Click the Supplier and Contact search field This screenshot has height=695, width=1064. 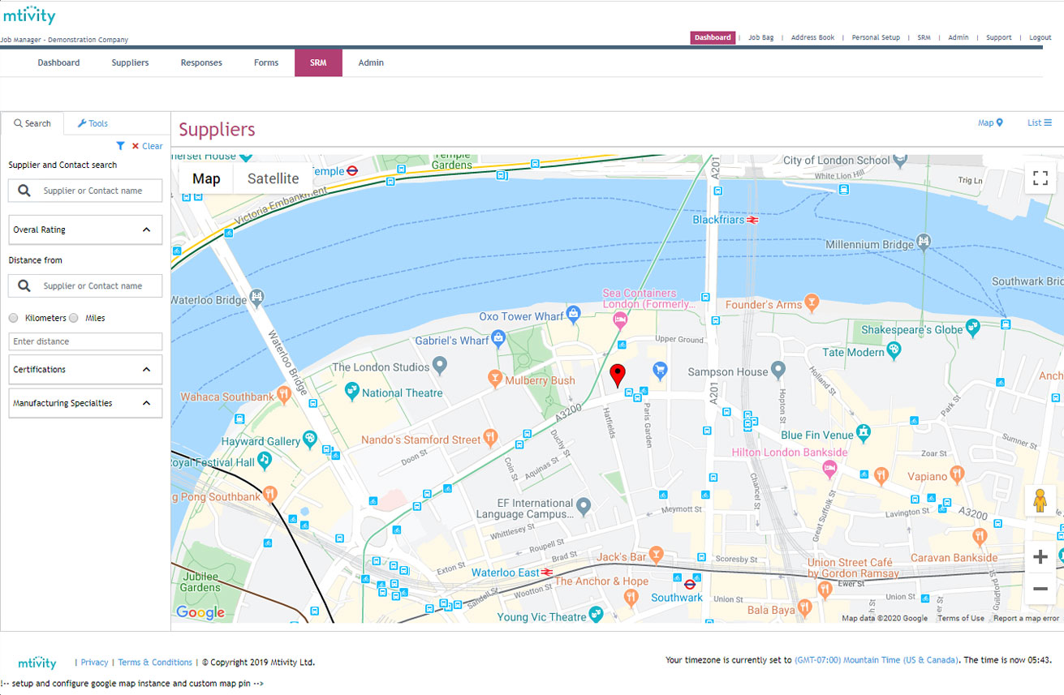(x=85, y=191)
